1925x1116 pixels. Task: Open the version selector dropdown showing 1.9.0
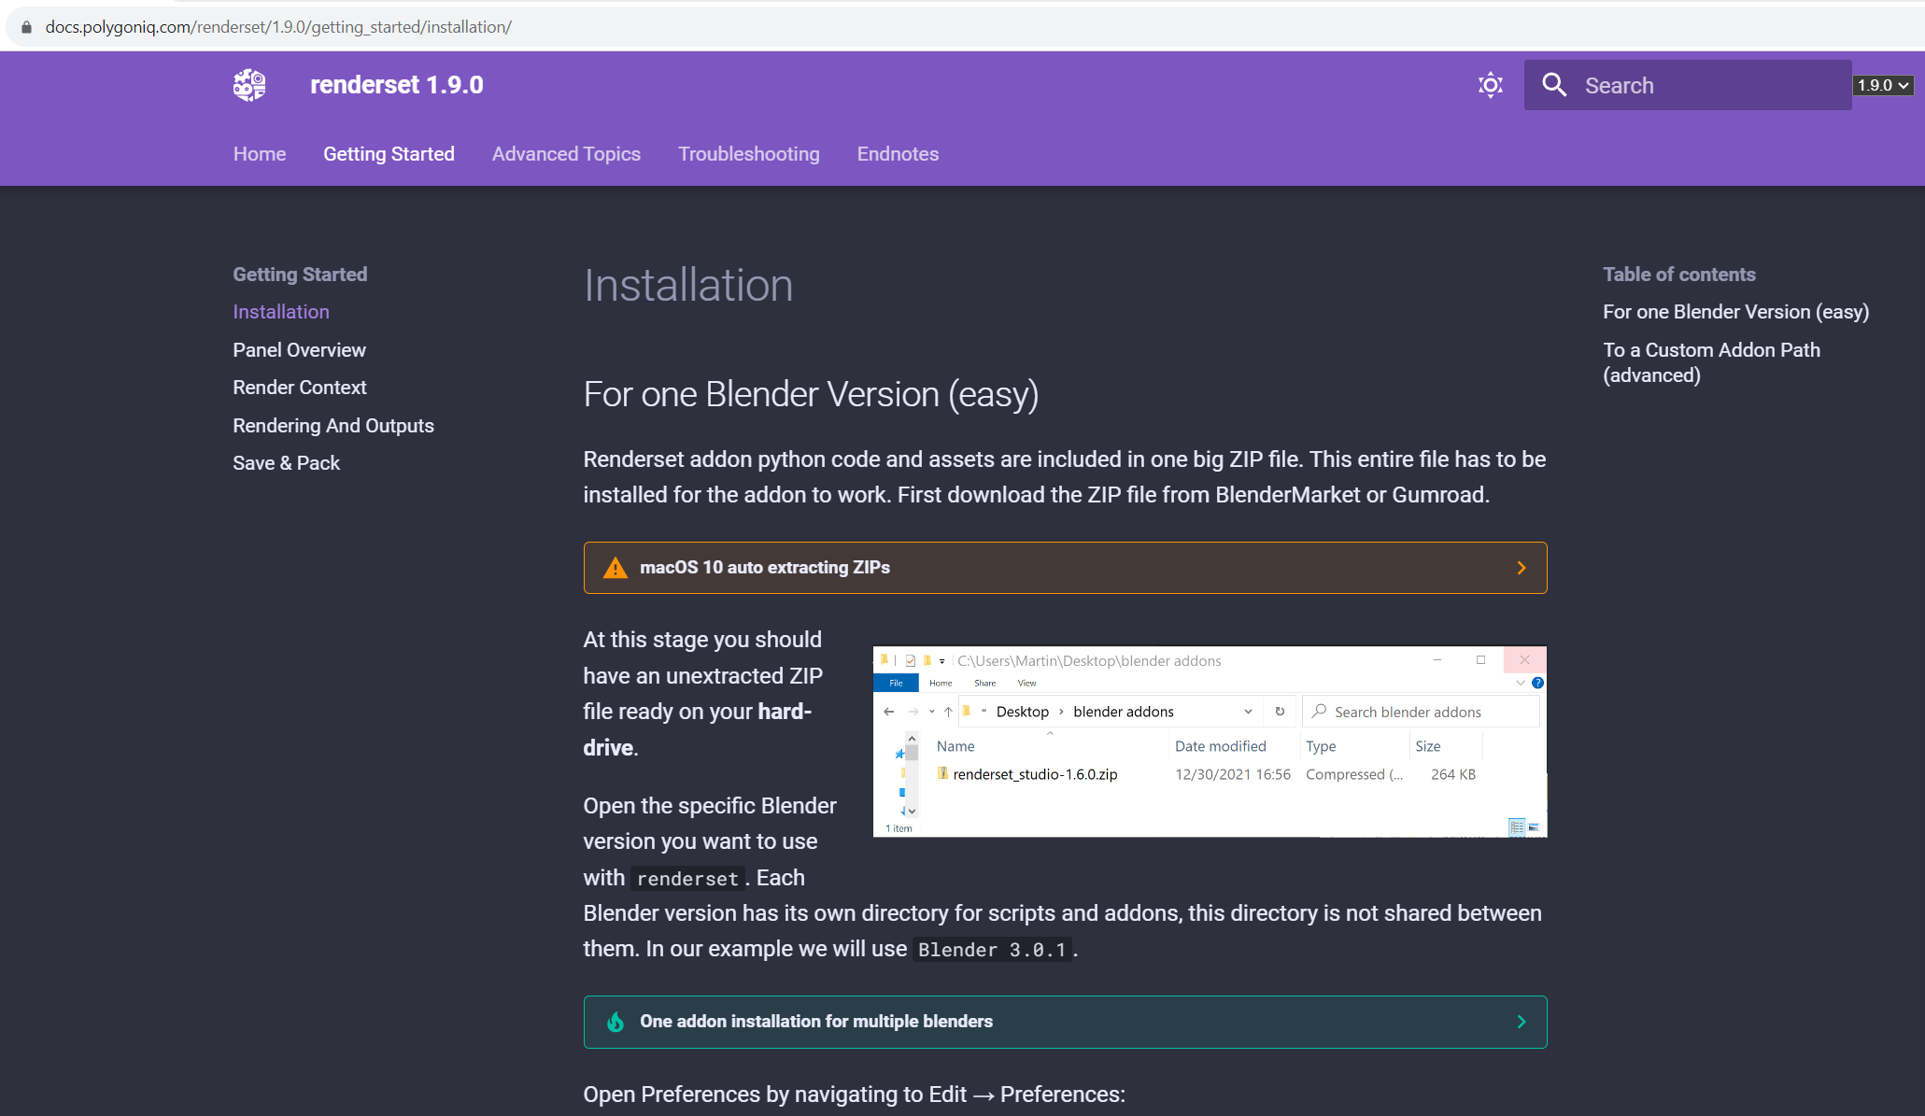click(1882, 85)
